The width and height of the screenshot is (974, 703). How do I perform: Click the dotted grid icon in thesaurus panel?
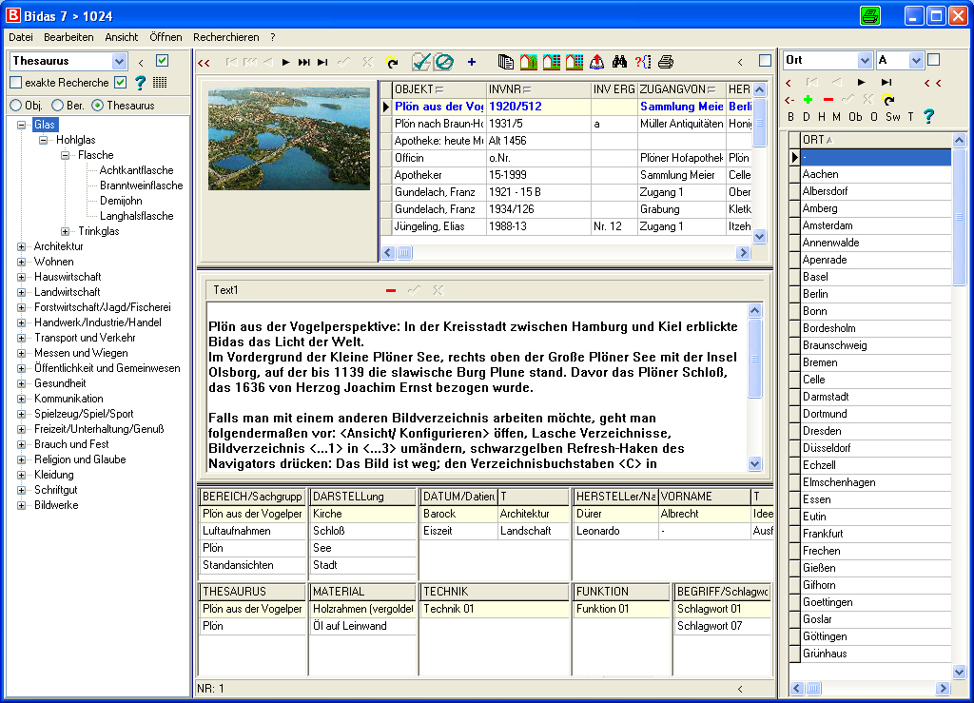[160, 82]
